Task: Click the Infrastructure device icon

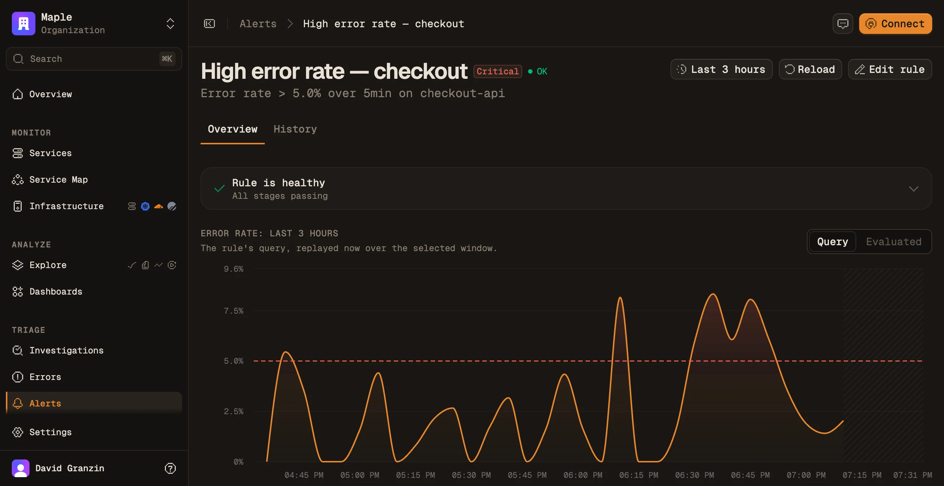Action: coord(17,206)
